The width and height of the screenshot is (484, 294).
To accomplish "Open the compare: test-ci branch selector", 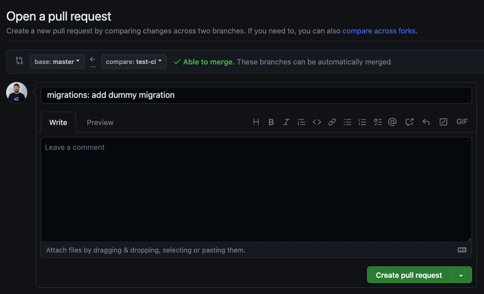I will (134, 61).
